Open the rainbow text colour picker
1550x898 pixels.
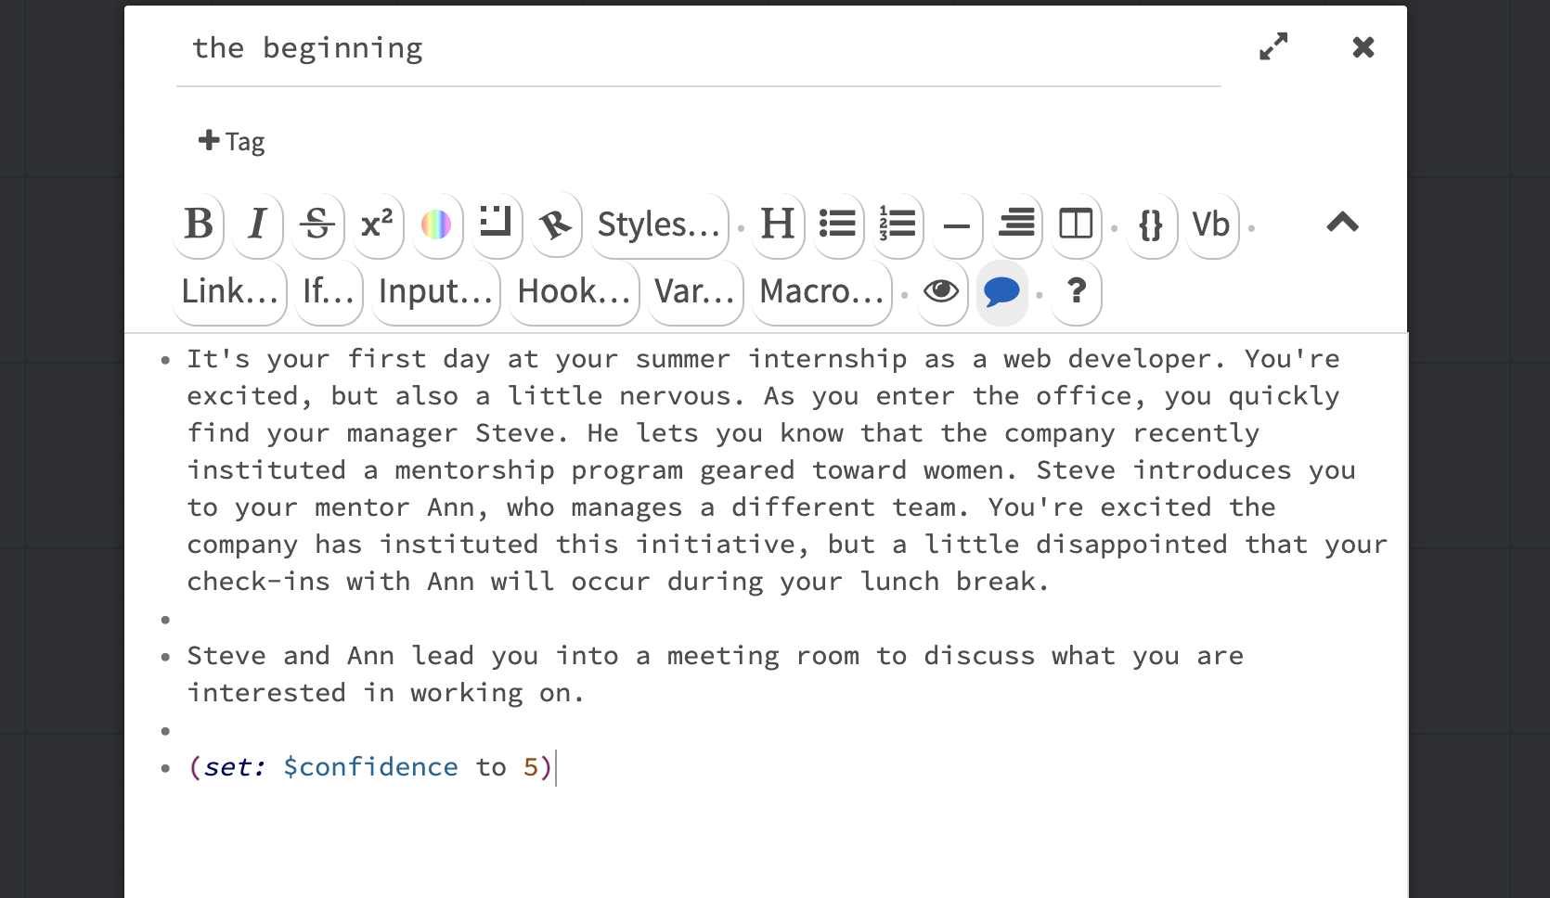click(436, 224)
